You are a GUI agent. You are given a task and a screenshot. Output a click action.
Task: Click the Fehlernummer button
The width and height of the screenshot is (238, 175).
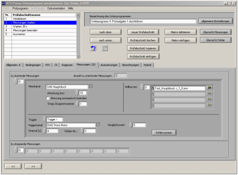point(164,132)
